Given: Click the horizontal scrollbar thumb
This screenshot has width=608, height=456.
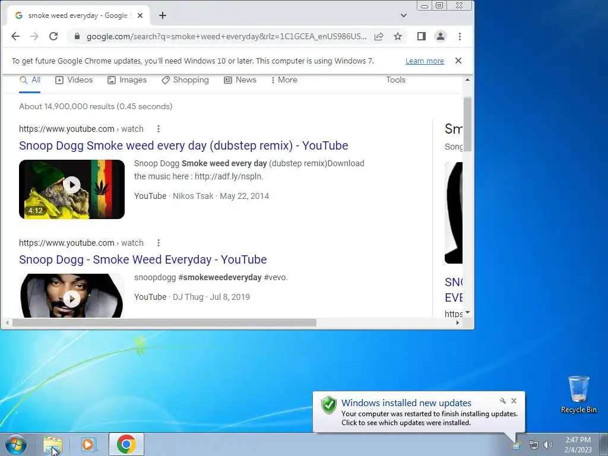Looking at the screenshot, I should 164,322.
